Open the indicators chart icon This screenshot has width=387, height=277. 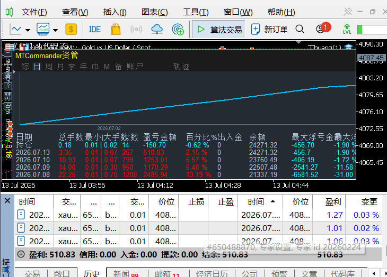[43, 29]
